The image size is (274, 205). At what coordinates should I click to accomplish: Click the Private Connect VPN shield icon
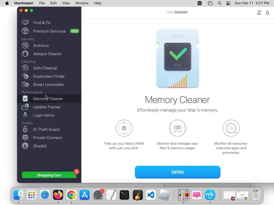(25, 137)
